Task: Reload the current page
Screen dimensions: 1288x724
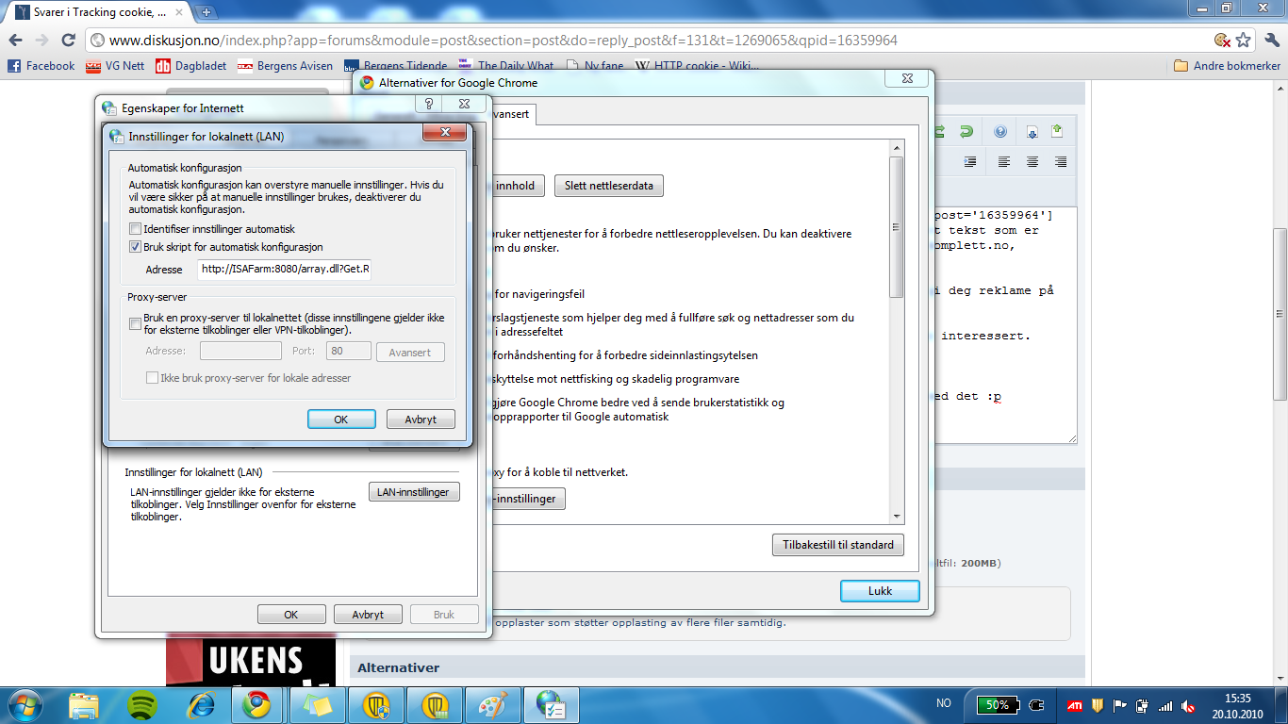Action: click(x=68, y=41)
